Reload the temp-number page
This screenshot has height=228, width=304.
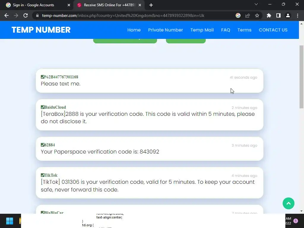point(26,15)
